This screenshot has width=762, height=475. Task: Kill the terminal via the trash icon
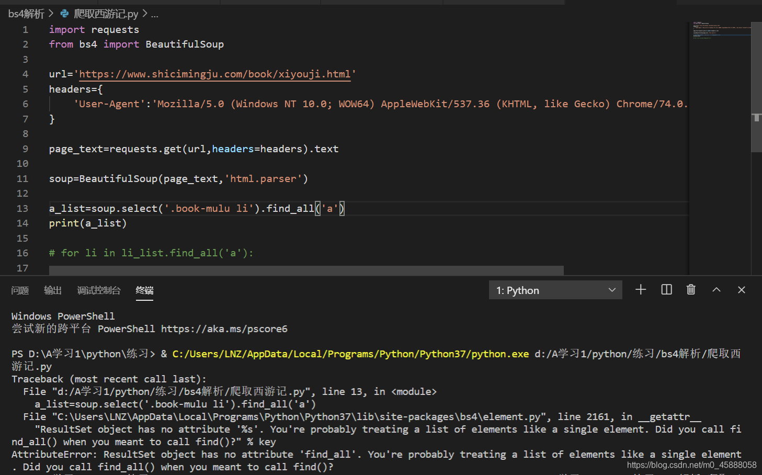click(690, 289)
